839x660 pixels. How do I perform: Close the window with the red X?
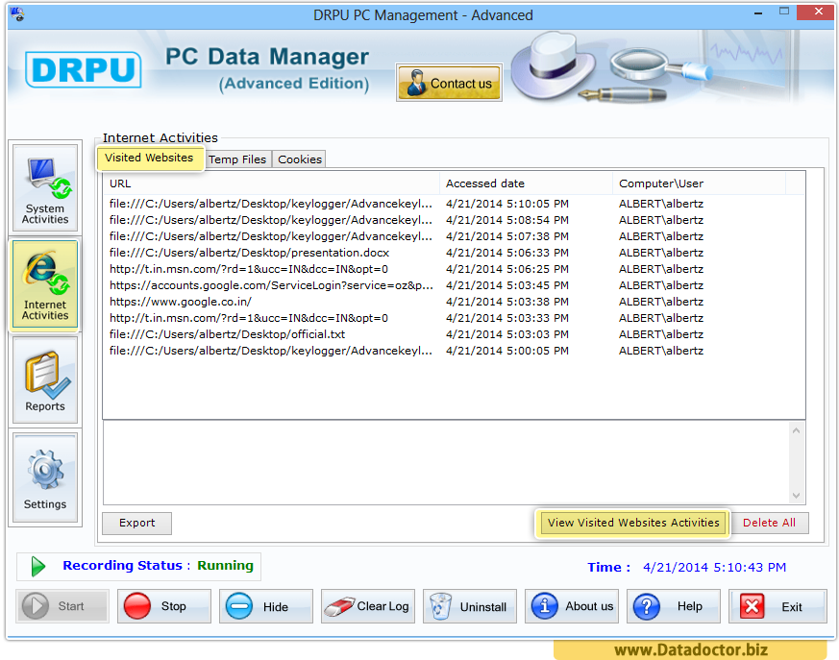tap(818, 12)
